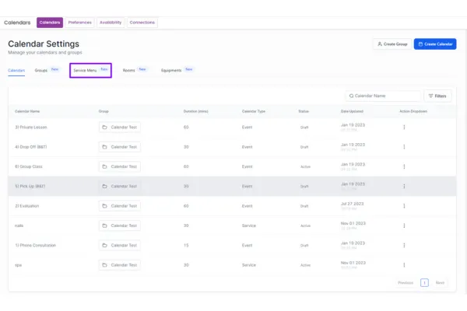The width and height of the screenshot is (467, 311).
Task: Open three-dot menu for Evaluation row
Action: pyautogui.click(x=404, y=206)
